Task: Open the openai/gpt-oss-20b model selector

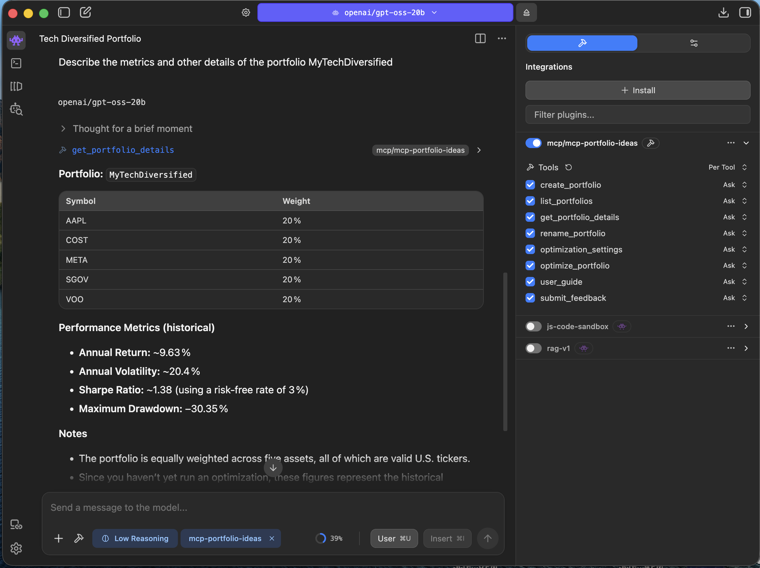Action: (385, 13)
